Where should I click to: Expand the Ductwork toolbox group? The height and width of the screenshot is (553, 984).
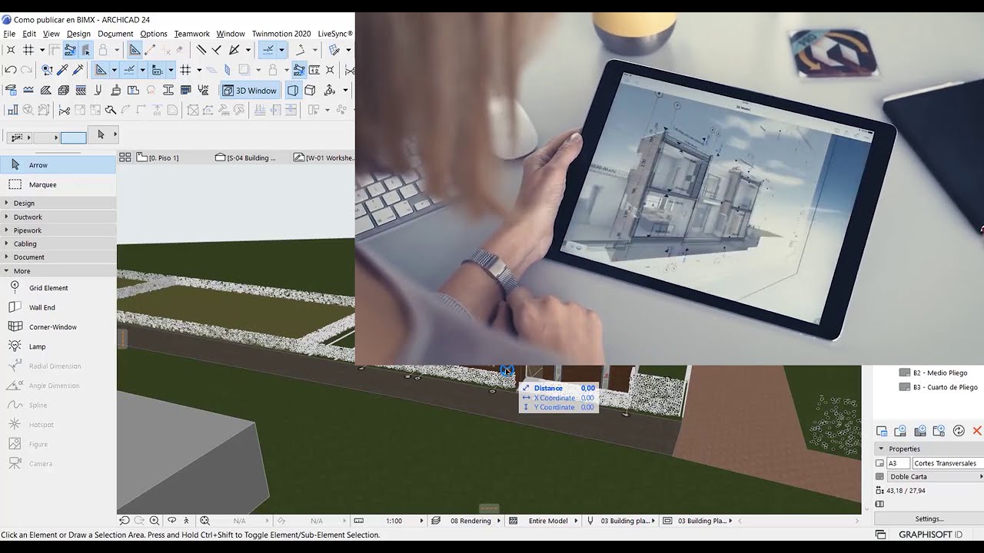(58, 217)
